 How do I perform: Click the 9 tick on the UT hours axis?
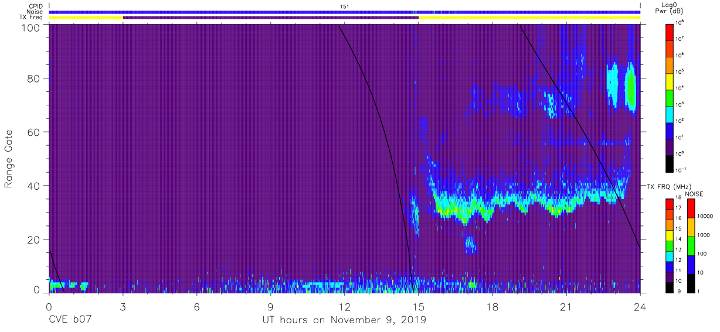click(271, 306)
